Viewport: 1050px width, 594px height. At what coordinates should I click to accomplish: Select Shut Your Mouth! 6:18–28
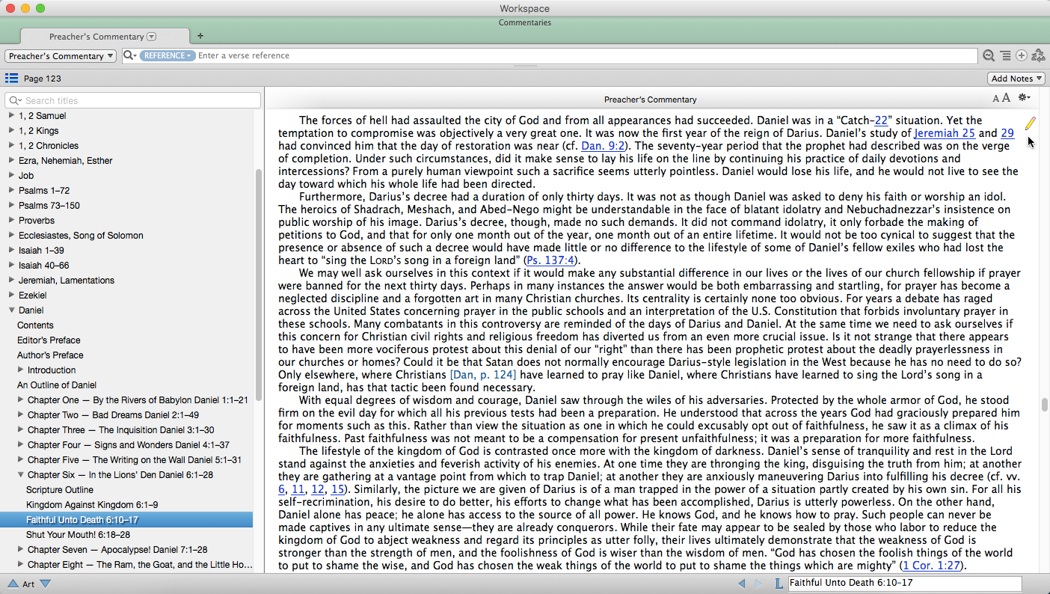click(79, 534)
